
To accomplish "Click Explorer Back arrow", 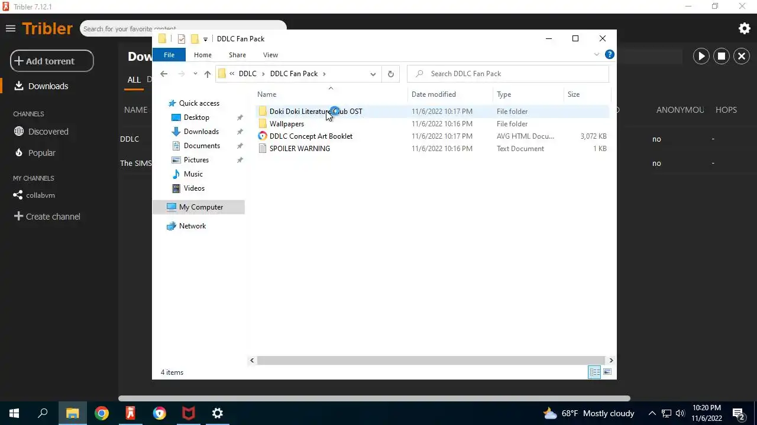I will tap(164, 74).
